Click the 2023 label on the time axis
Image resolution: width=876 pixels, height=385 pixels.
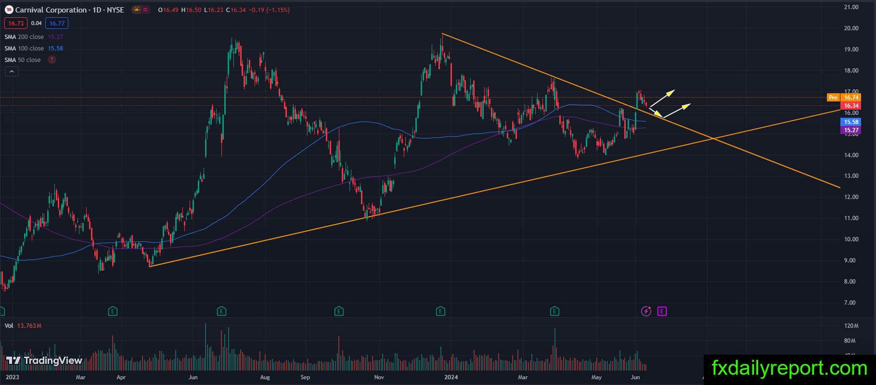click(x=12, y=377)
